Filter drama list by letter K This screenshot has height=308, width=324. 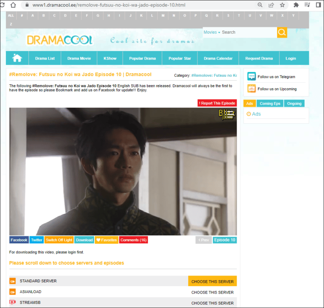click(x=141, y=16)
